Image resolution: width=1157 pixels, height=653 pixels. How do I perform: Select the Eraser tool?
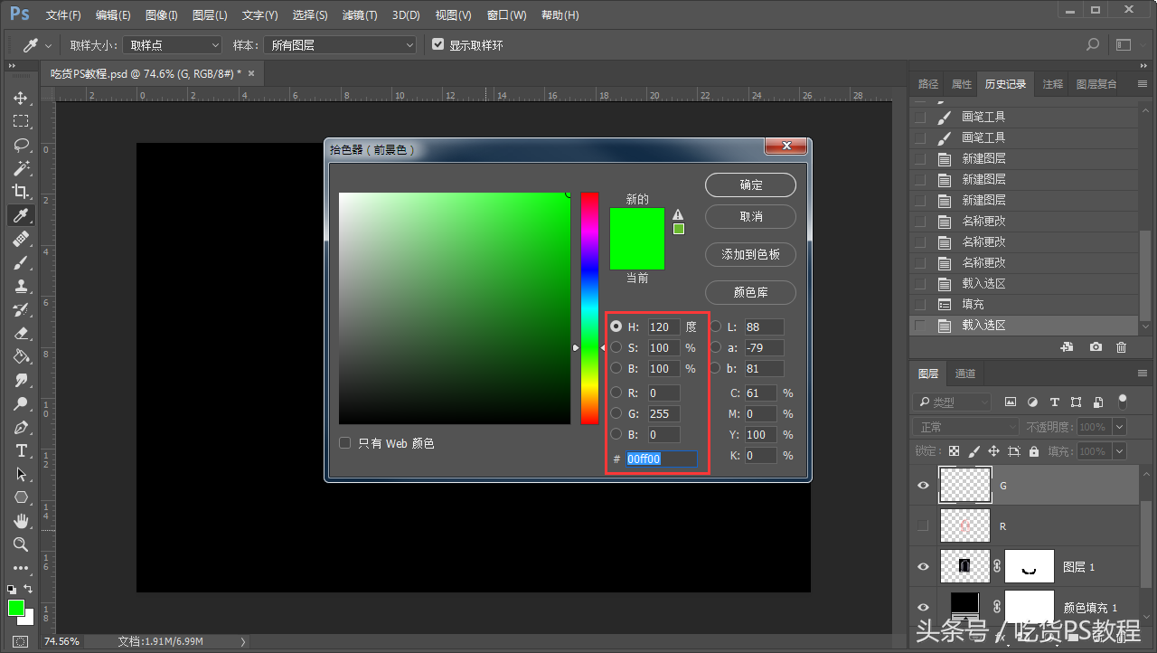click(x=21, y=333)
